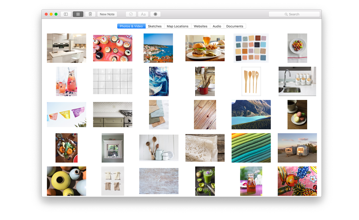
Task: Open the burger and fries photo
Action: [205, 48]
